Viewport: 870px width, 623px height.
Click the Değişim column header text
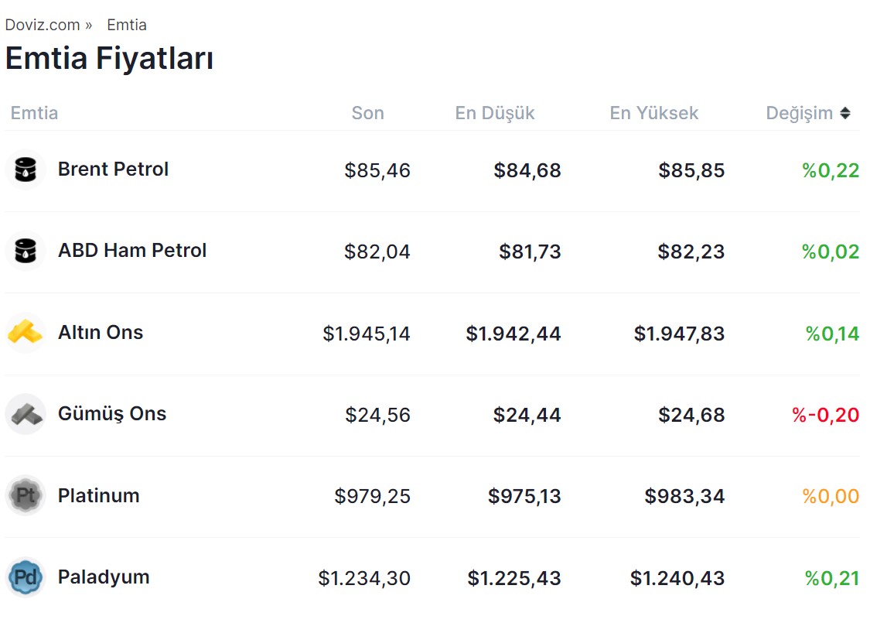[799, 113]
